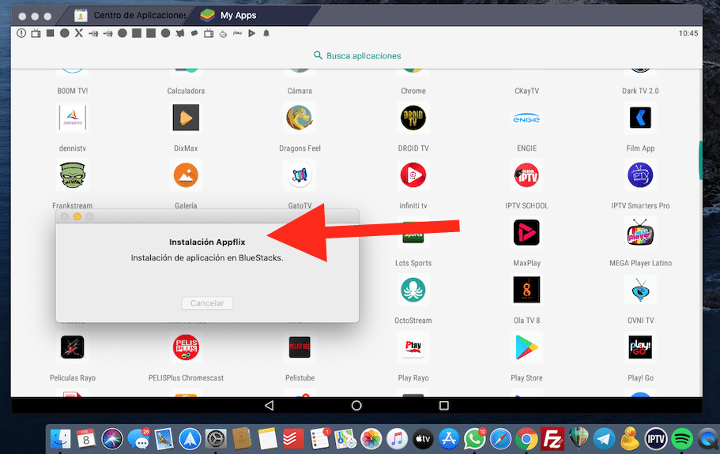Launch IPTV SCHOOL app
The width and height of the screenshot is (720, 454).
(526, 175)
